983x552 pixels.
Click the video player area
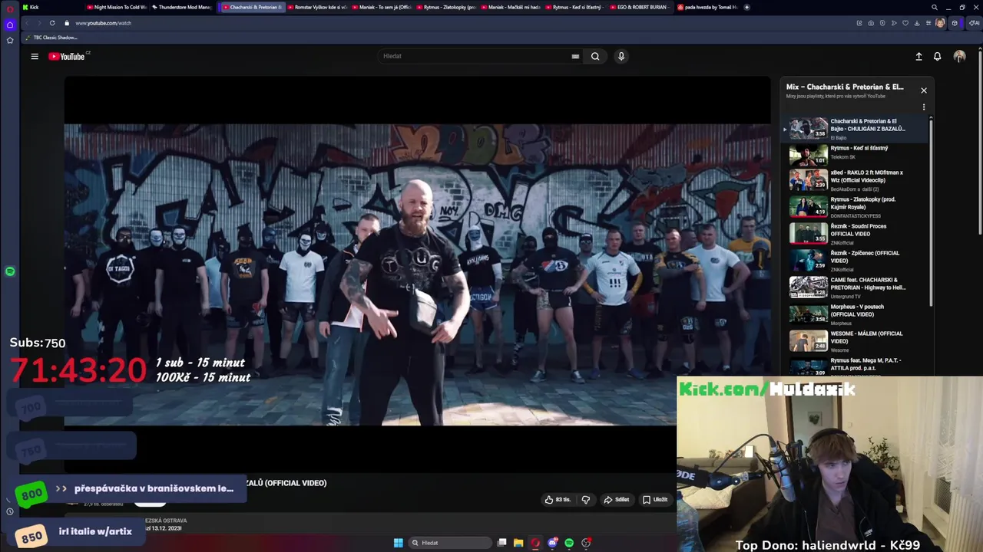coord(417,274)
